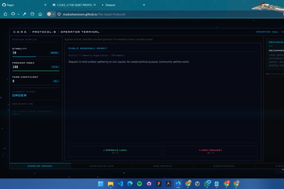Open the Core Protocol tab
284x189 pixels.
[x=163, y=166]
